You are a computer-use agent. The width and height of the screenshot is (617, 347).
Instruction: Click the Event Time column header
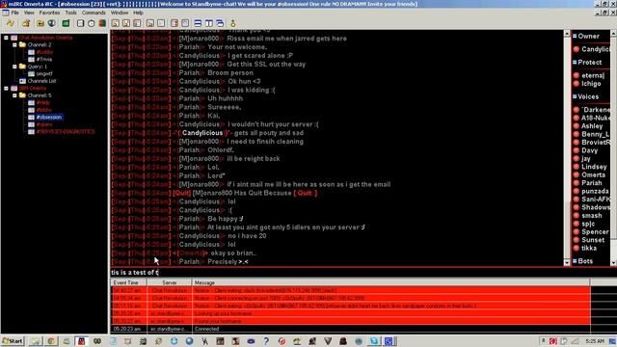tap(128, 282)
